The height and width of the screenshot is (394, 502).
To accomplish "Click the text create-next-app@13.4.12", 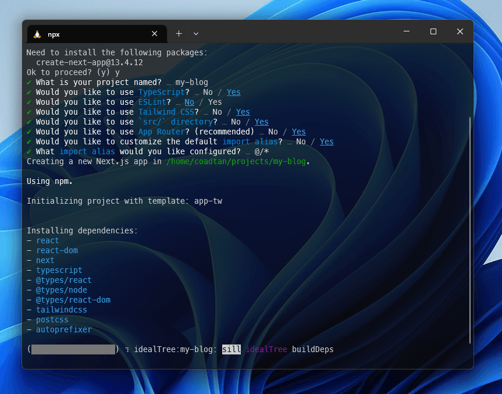I will click(x=90, y=62).
